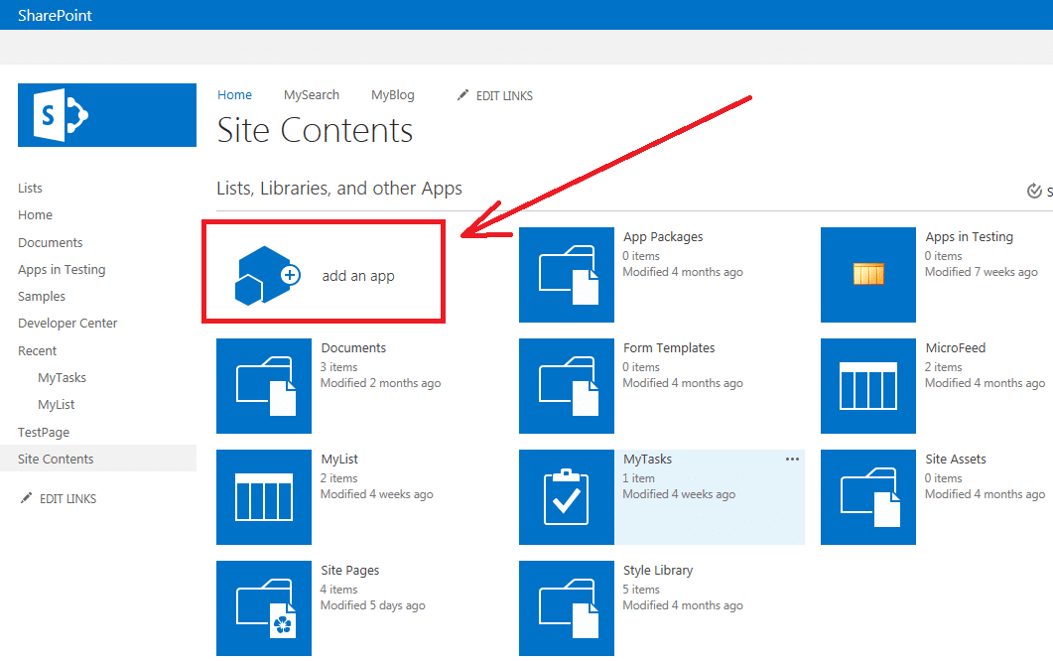Screen dimensions: 1053x661
Task: Click the App Packages title
Action: [663, 236]
